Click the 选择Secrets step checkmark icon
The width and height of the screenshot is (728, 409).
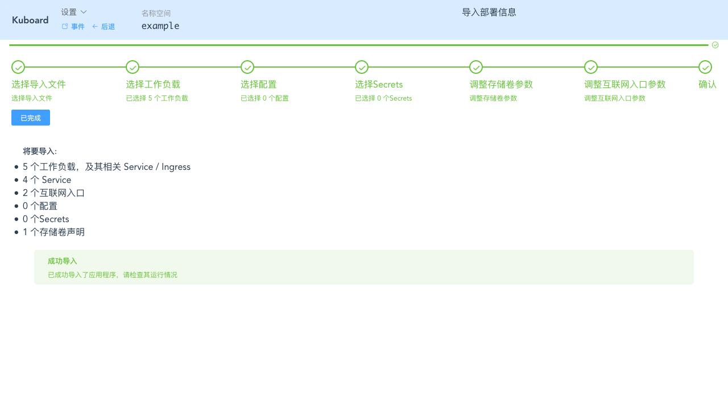(361, 67)
